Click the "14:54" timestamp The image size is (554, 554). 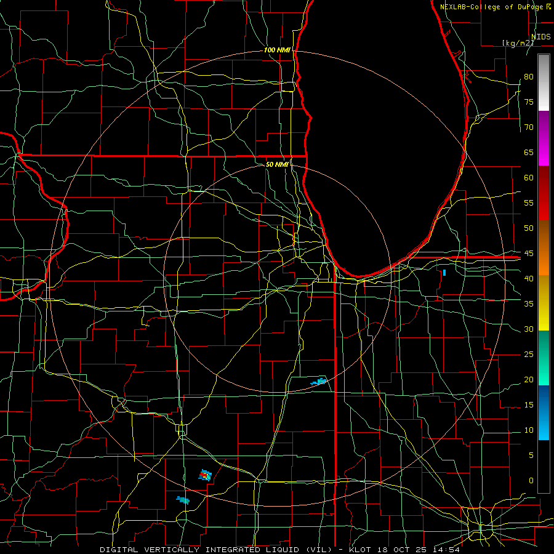447,550
